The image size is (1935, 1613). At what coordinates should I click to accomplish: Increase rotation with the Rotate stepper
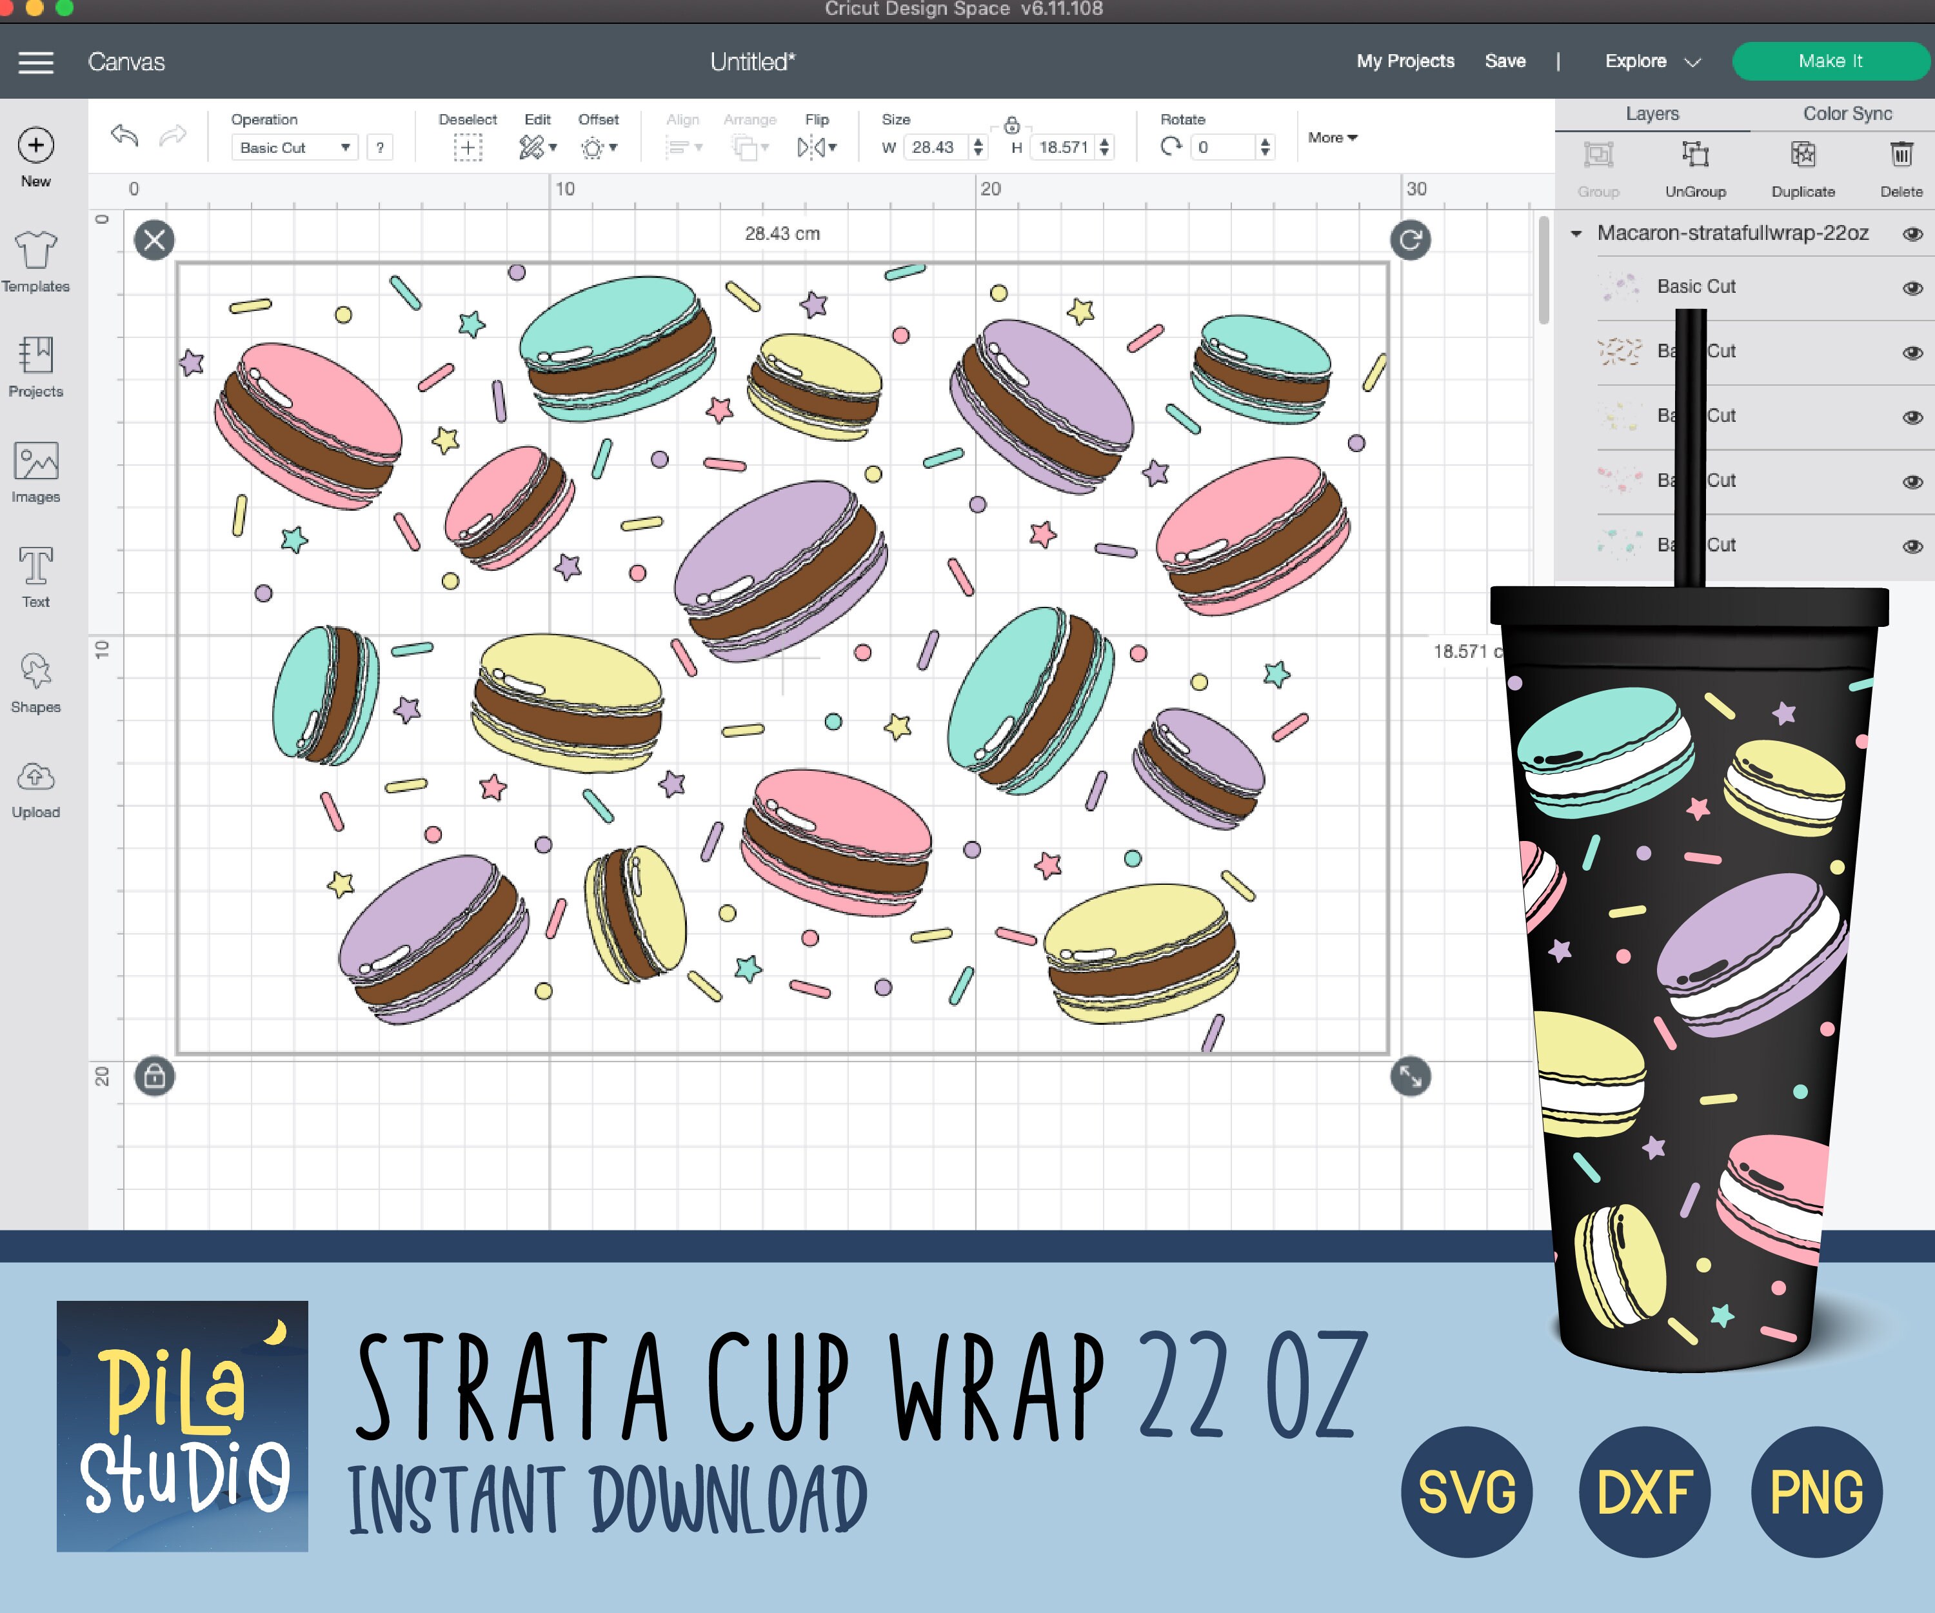pyautogui.click(x=1266, y=140)
